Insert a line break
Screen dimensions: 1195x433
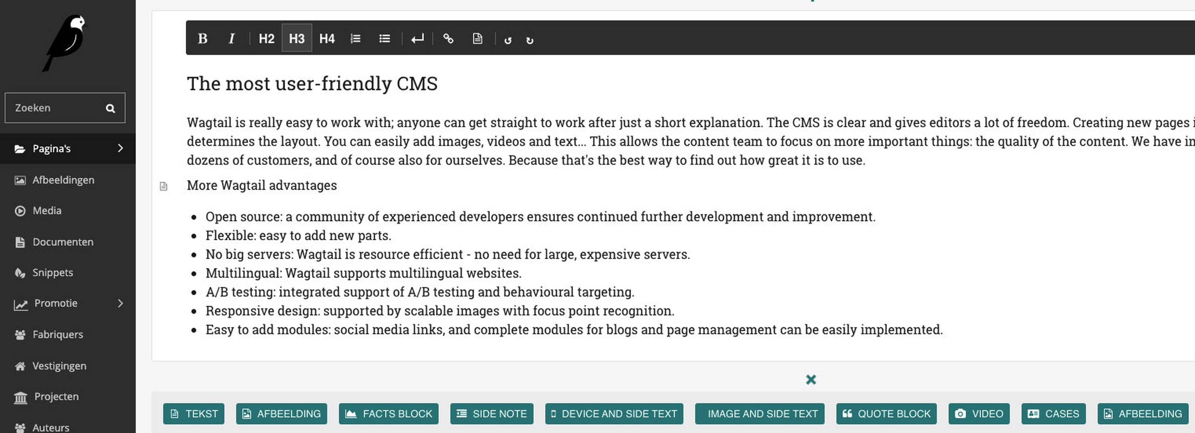point(418,38)
